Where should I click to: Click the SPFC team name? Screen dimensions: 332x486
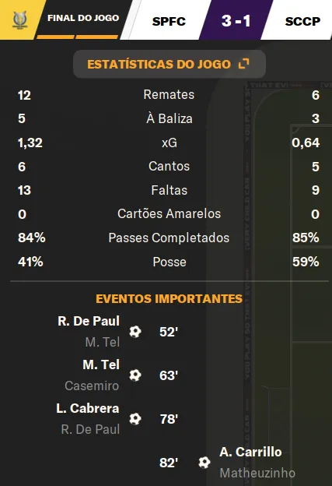[169, 21]
